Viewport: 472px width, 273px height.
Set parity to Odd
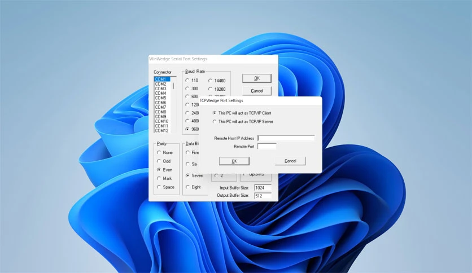(x=159, y=161)
